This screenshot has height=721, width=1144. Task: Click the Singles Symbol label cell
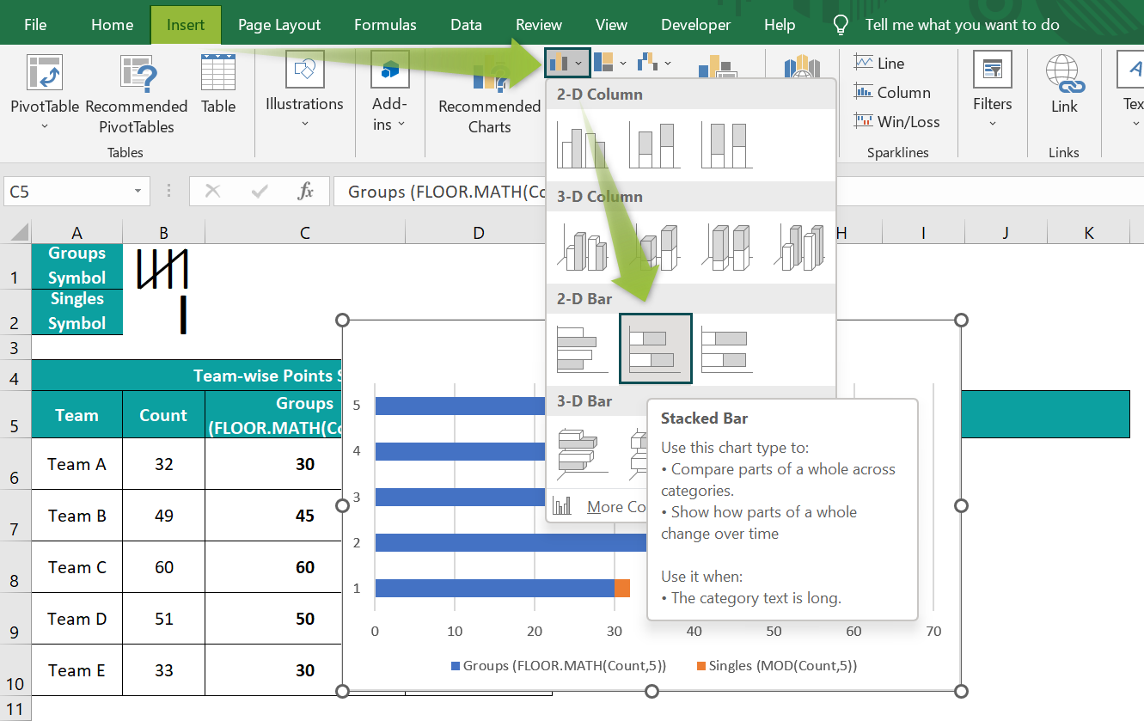(76, 311)
